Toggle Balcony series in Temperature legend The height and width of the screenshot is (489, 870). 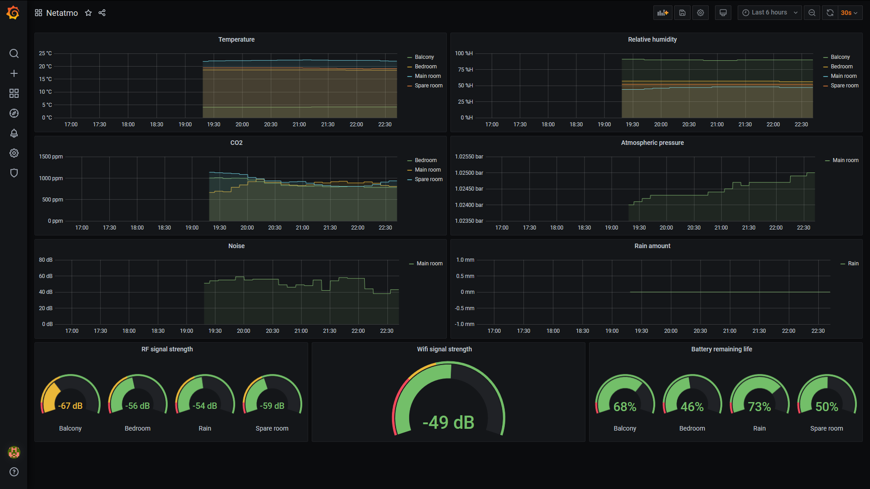pyautogui.click(x=424, y=57)
